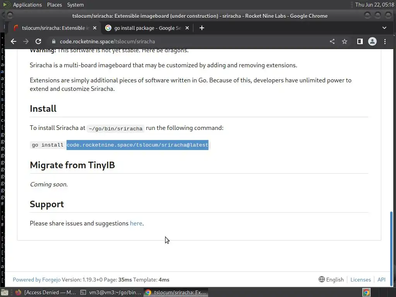
Task: Click the address bar URL
Action: pos(108,41)
